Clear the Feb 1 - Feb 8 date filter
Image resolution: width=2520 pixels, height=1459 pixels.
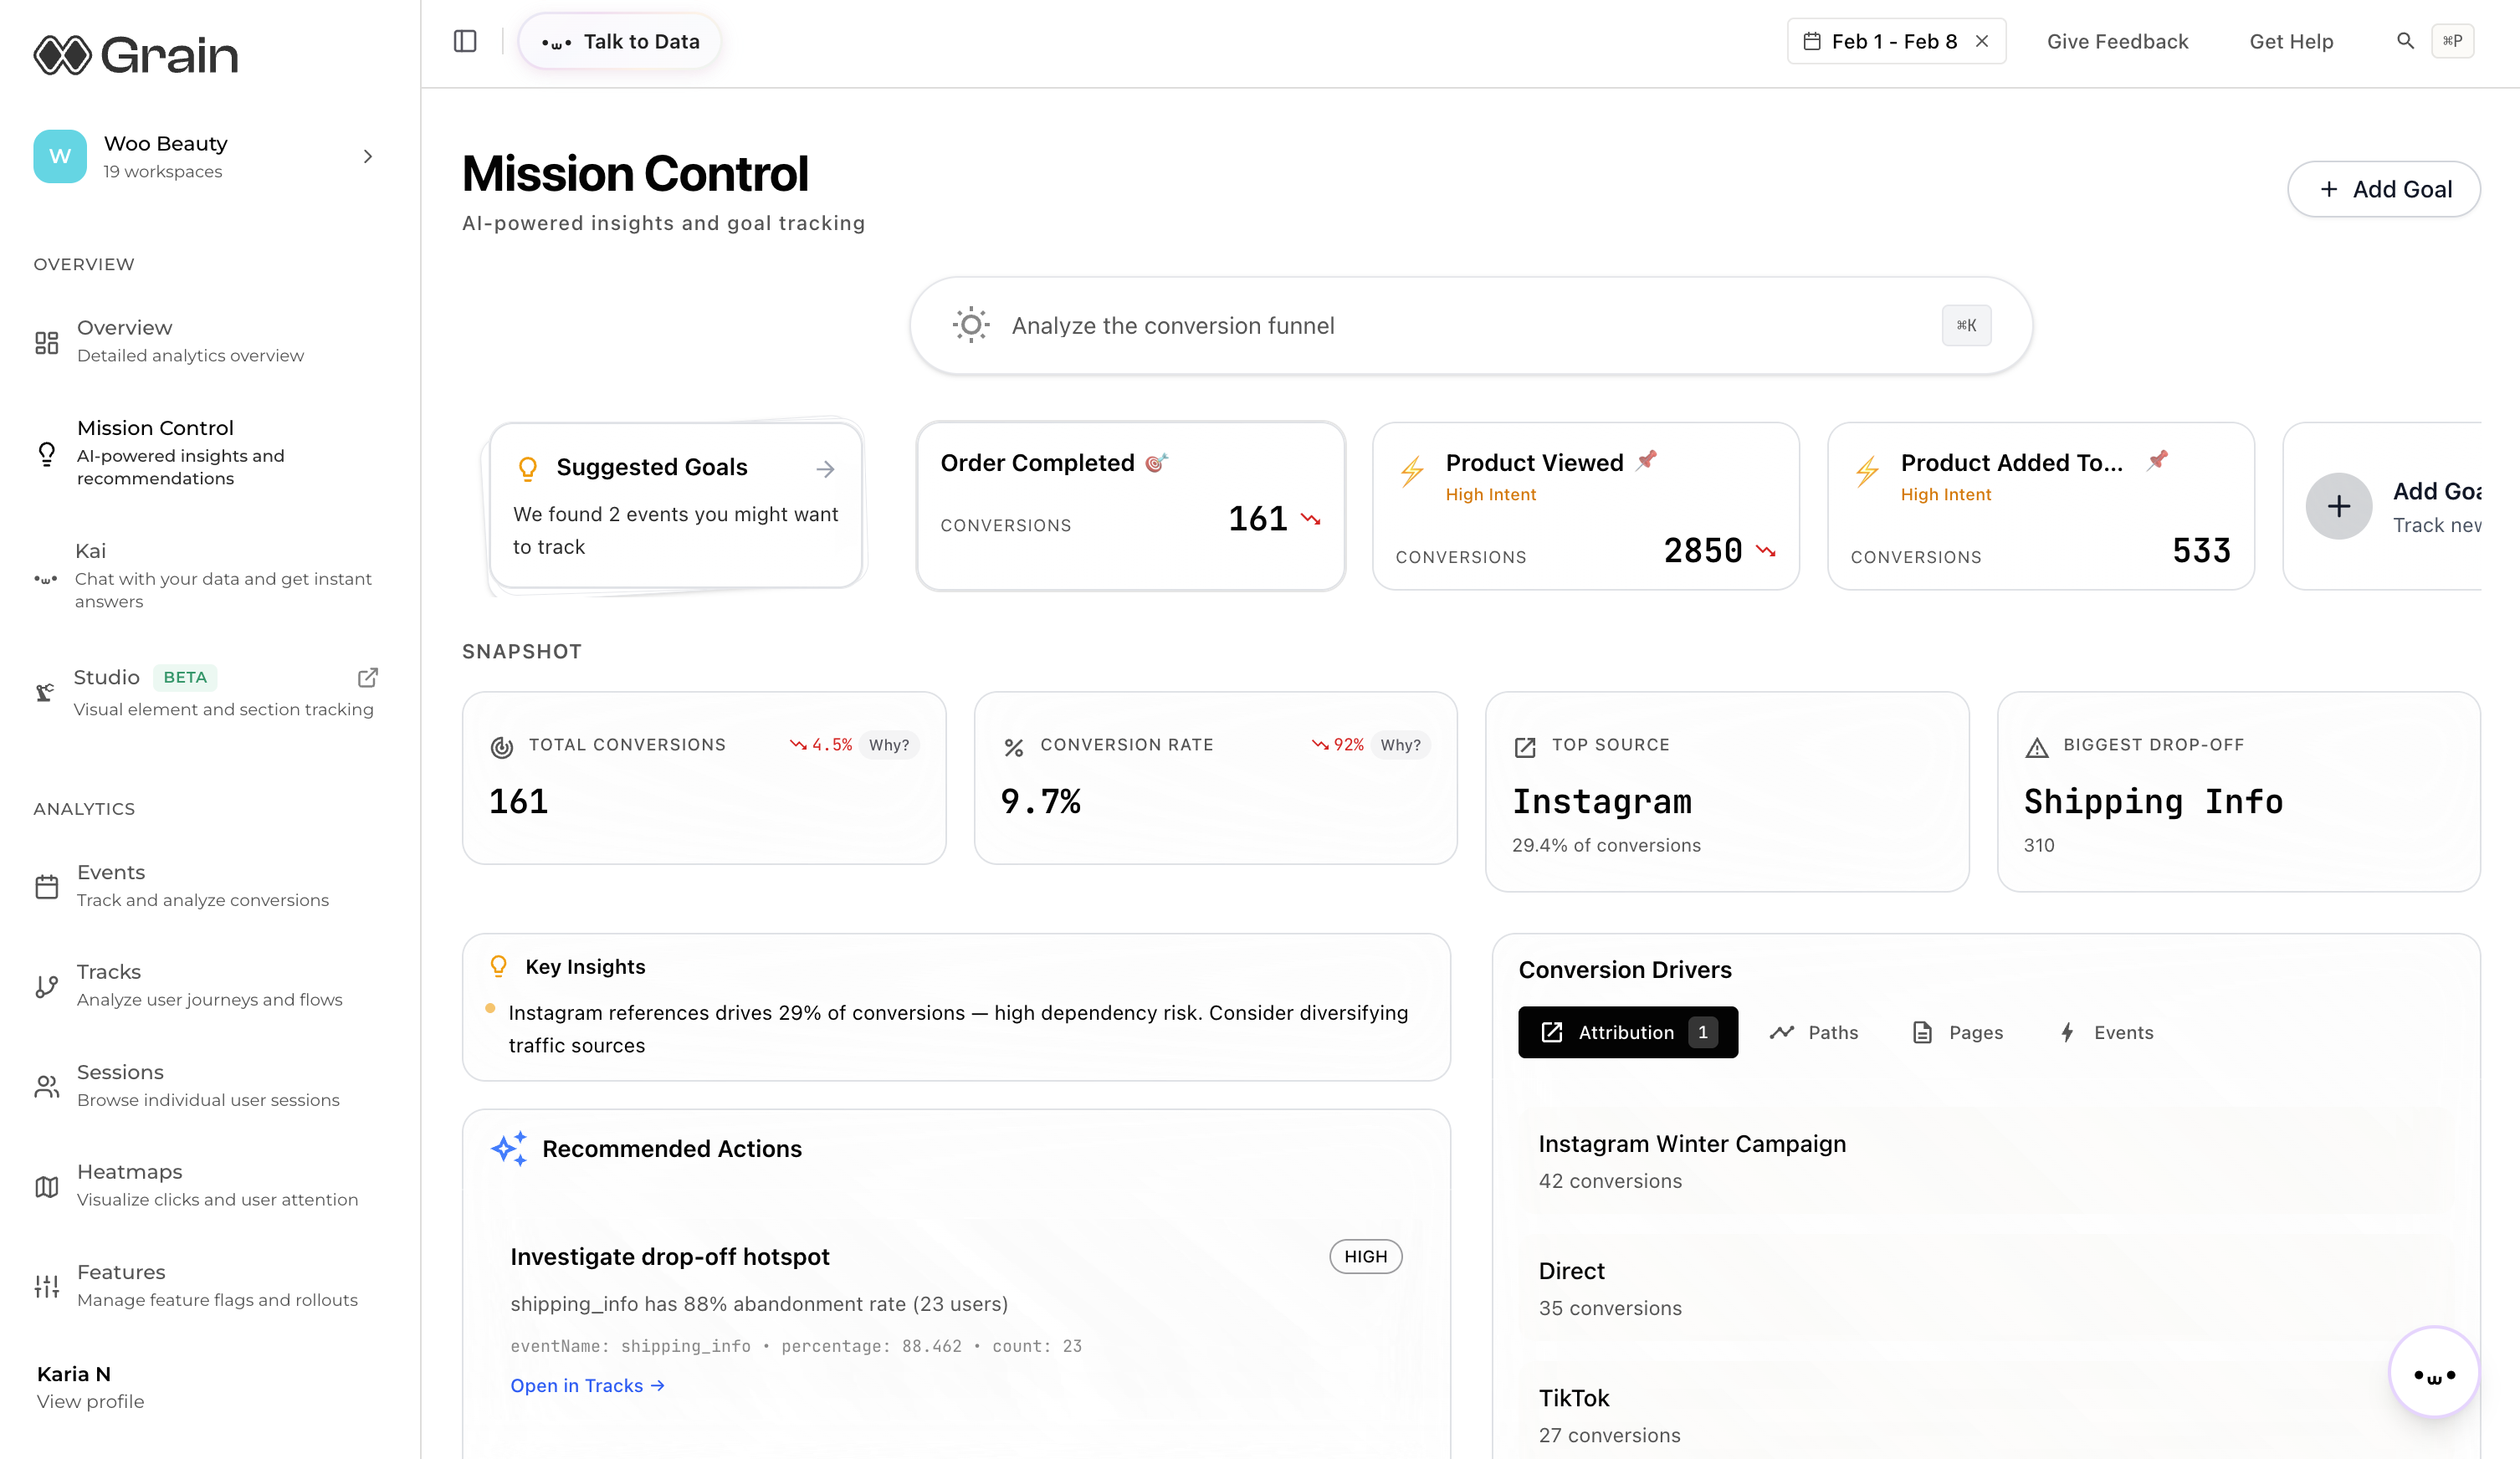(x=1982, y=41)
